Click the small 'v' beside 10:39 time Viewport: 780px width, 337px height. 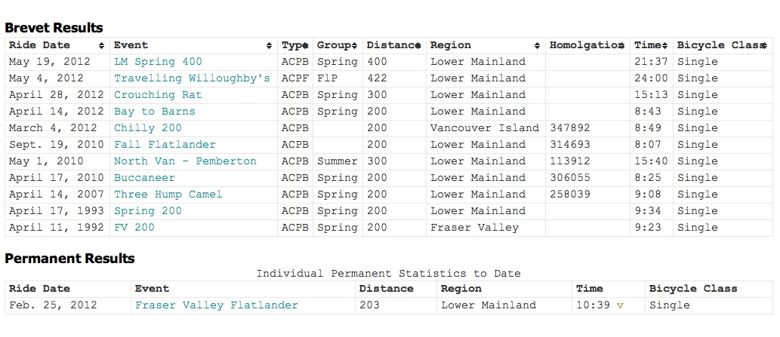(x=621, y=305)
